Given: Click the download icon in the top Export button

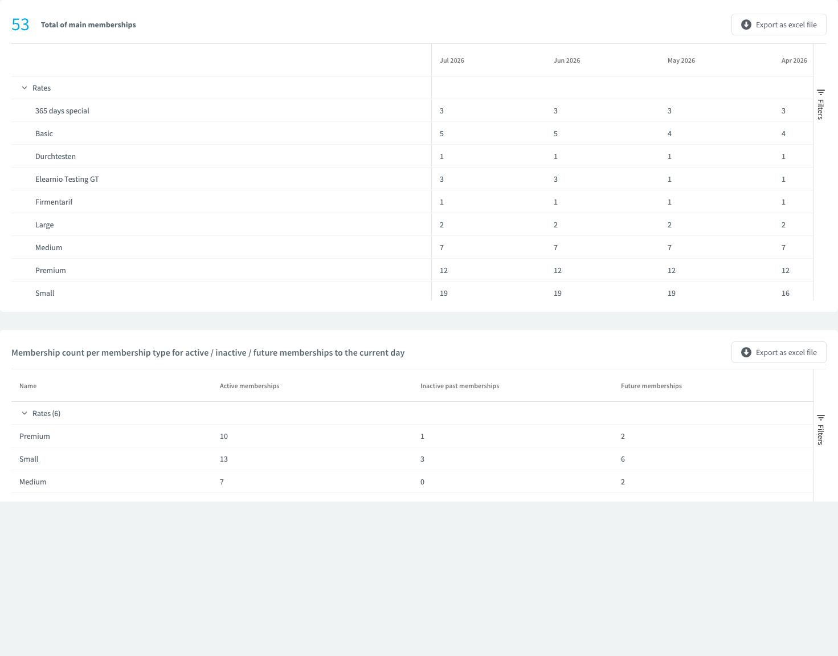Looking at the screenshot, I should point(746,25).
